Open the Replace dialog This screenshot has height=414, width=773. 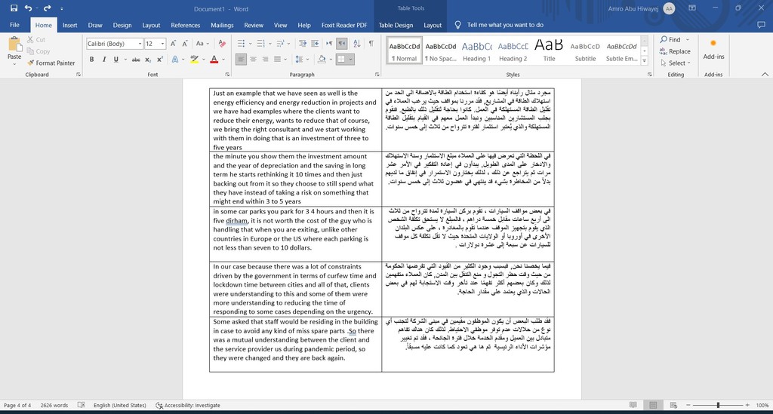(674, 51)
